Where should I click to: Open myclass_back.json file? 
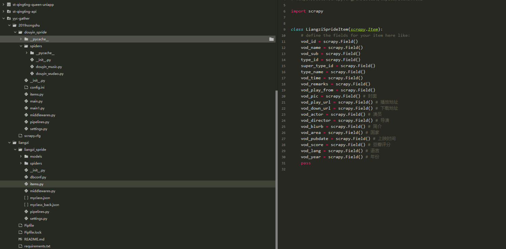[45, 205]
